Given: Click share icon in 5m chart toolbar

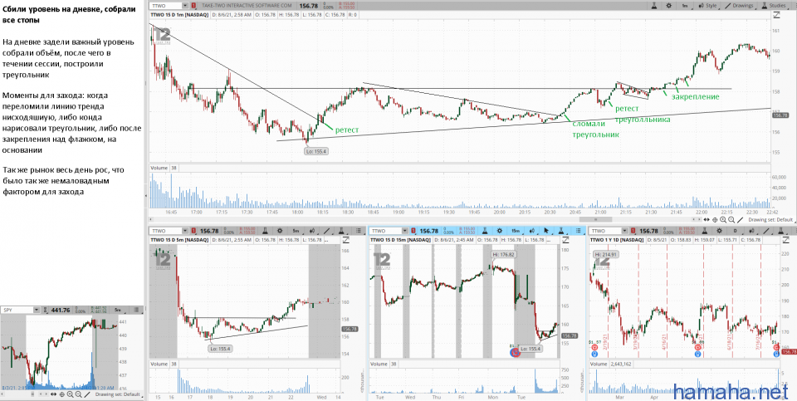Looking at the screenshot, I should click(x=313, y=232).
